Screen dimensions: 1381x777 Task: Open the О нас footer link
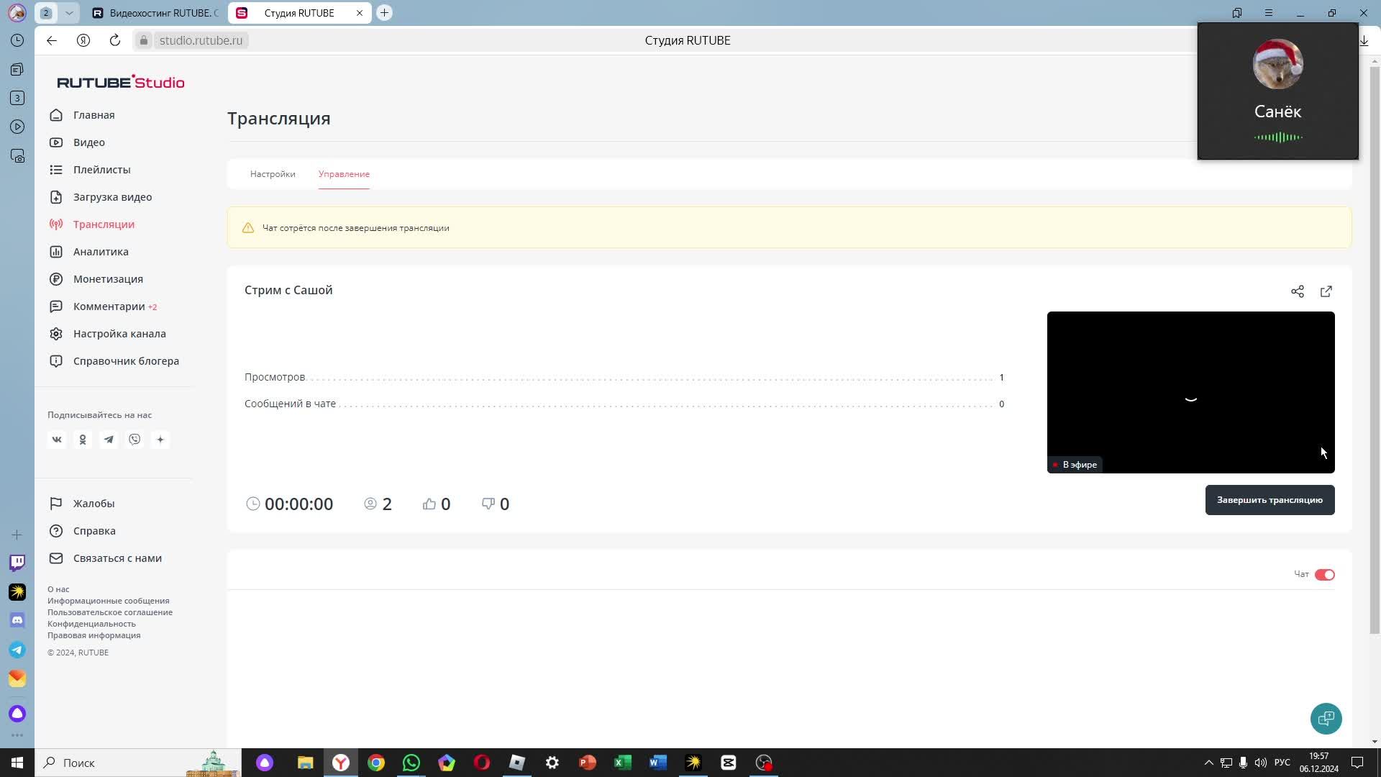58,589
